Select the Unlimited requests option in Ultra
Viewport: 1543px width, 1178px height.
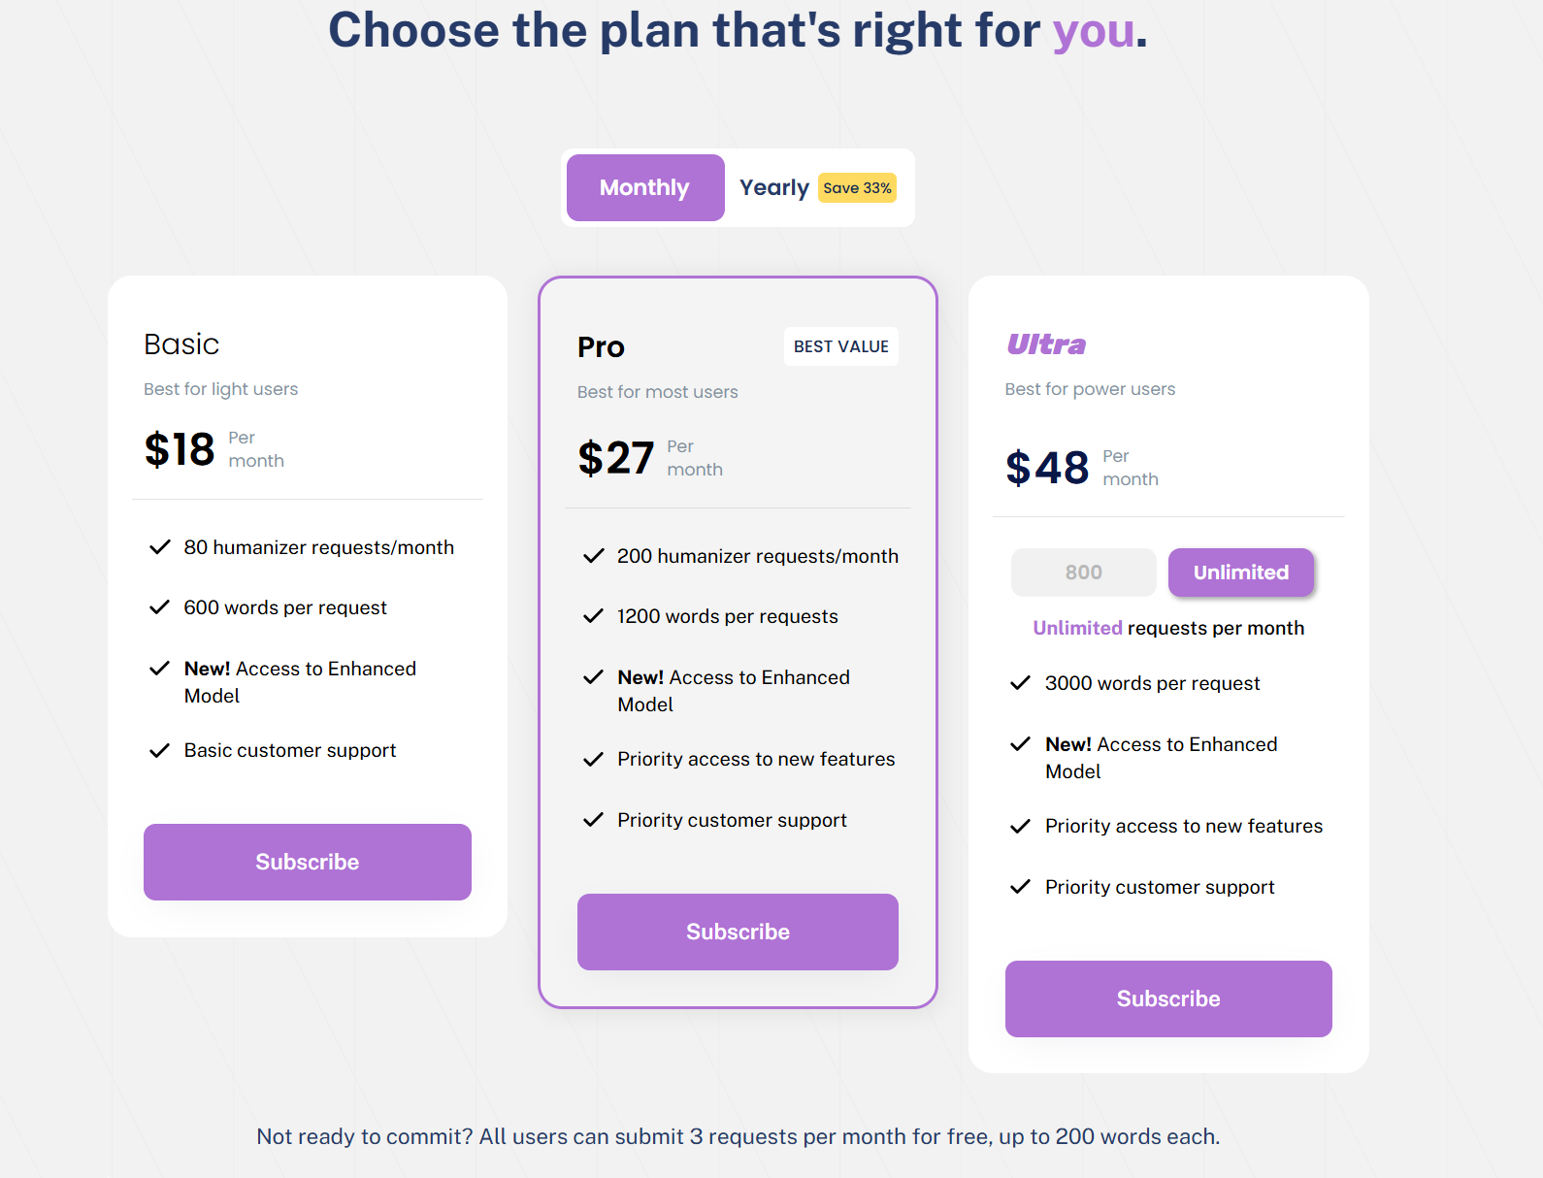click(x=1240, y=573)
